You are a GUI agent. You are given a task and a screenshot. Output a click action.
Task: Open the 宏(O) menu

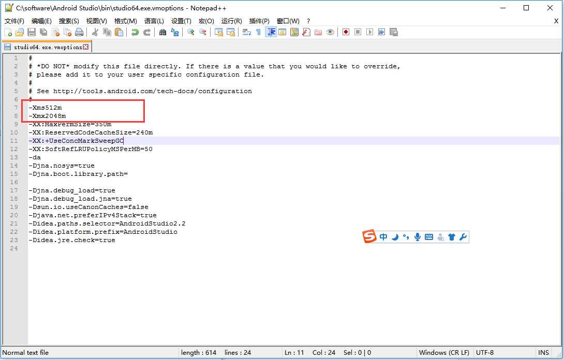(206, 21)
